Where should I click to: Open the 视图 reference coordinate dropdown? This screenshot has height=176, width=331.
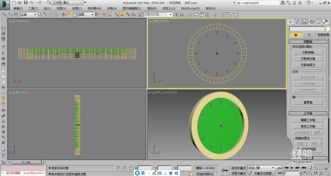(86, 14)
